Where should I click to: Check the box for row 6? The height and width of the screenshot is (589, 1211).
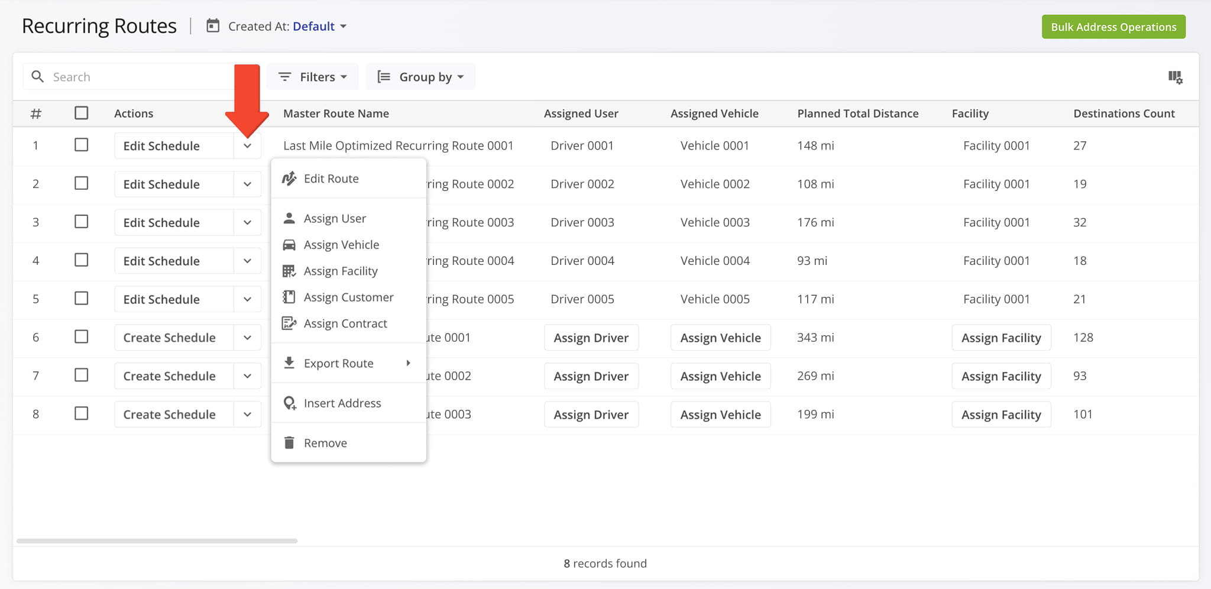tap(82, 337)
